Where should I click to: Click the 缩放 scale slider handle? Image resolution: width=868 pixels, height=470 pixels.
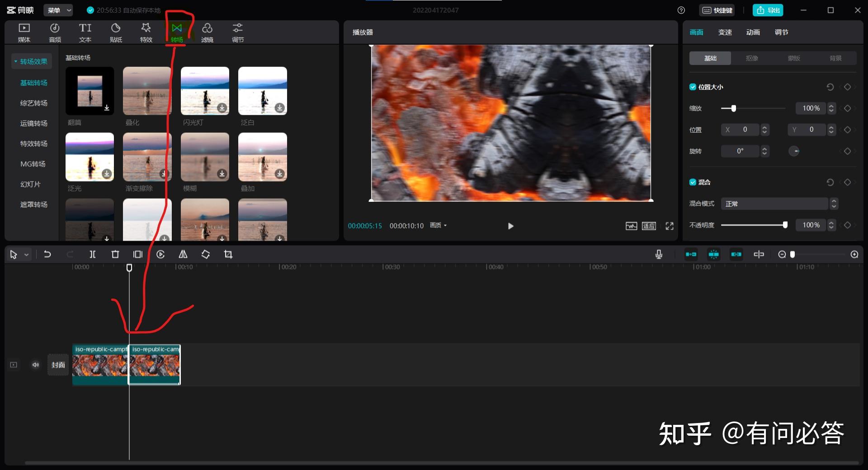tap(733, 108)
